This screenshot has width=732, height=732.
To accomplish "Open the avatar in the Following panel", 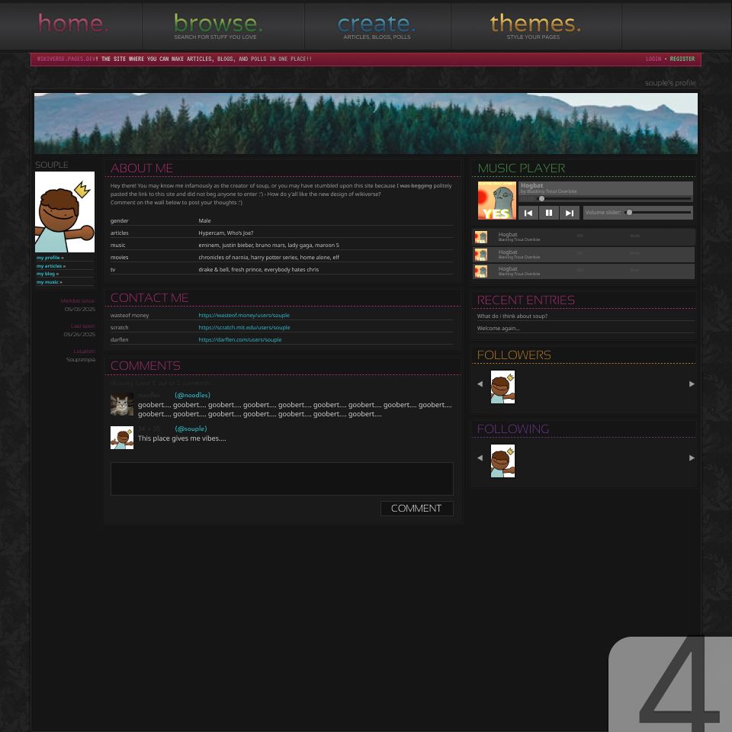I will point(502,461).
